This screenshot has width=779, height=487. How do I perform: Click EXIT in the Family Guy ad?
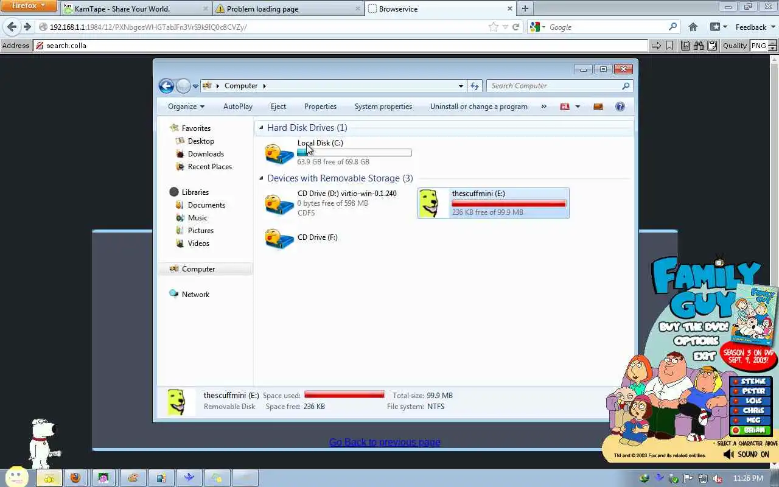pyautogui.click(x=705, y=356)
